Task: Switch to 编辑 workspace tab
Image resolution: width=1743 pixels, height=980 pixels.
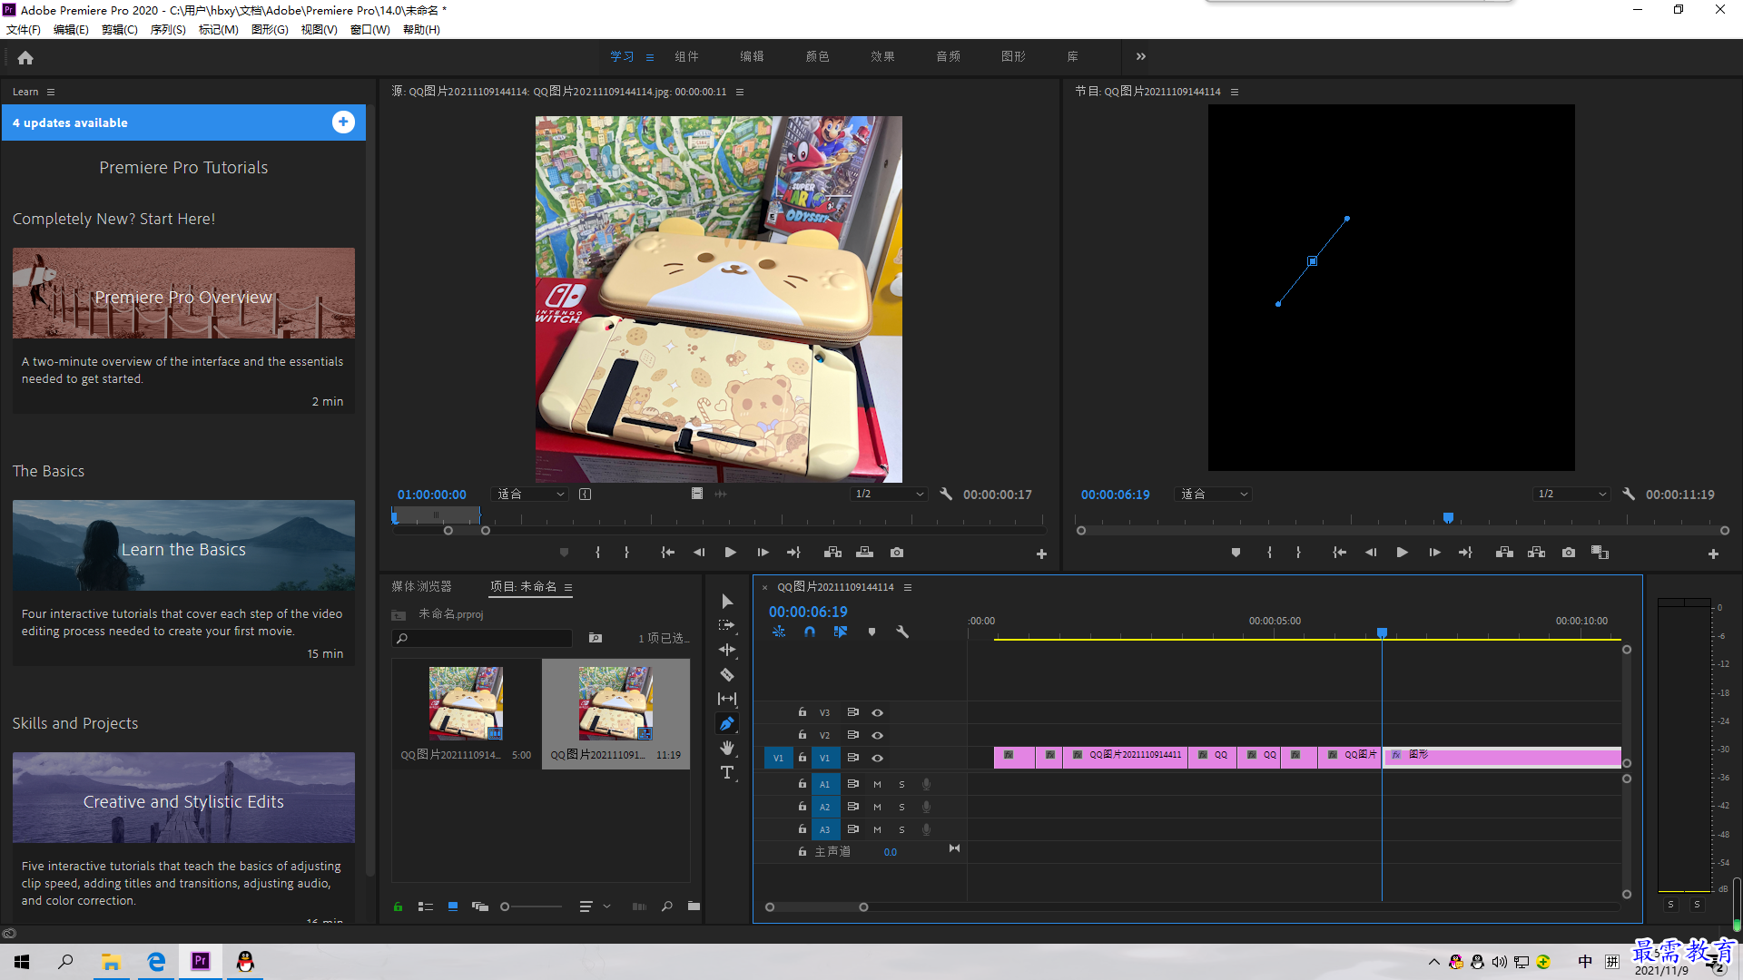Action: (x=752, y=56)
